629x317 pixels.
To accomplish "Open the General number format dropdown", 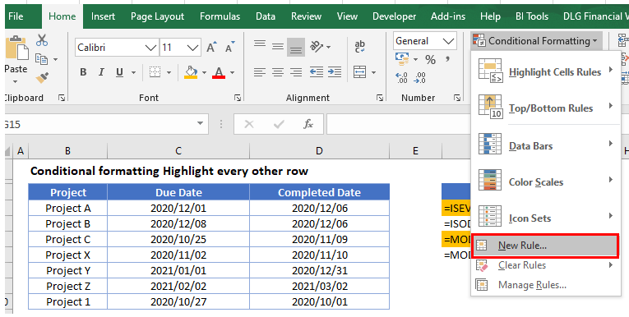I will point(448,41).
